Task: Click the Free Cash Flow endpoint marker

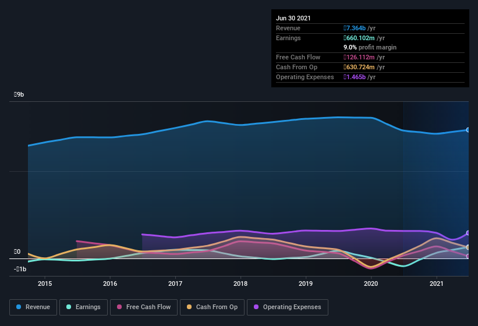Action: 468,257
